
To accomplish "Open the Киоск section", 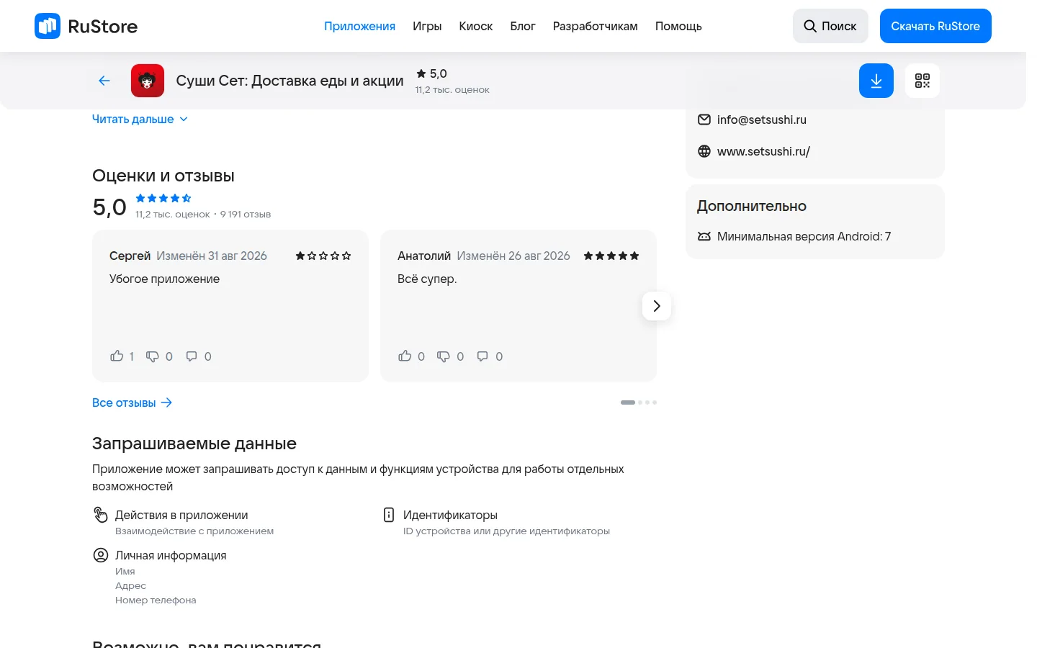I will coord(476,26).
